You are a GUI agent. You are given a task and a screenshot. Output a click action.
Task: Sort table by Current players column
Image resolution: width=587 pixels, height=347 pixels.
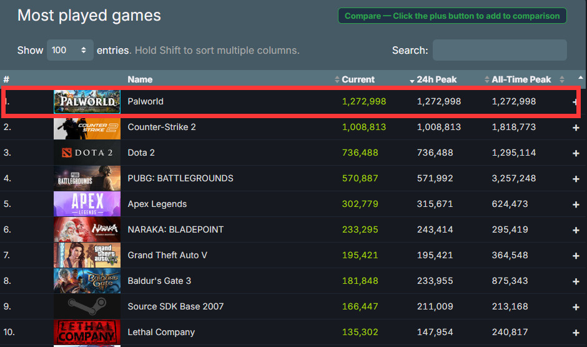coord(358,79)
